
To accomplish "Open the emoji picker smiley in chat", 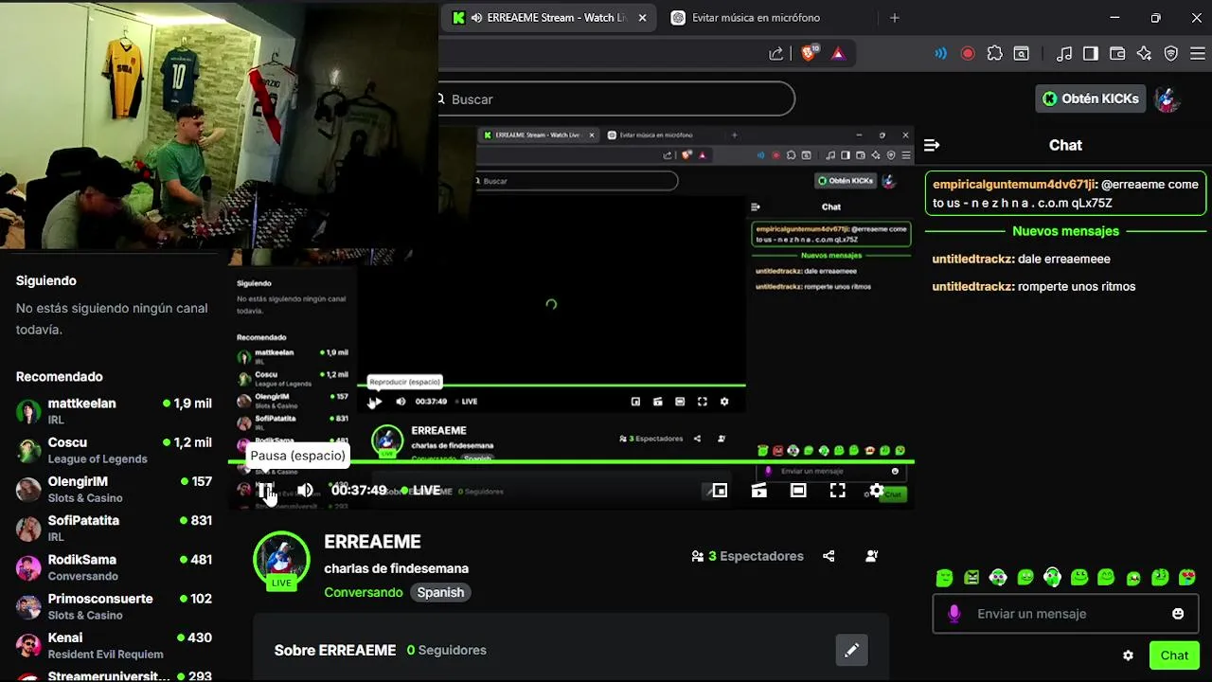I will [1178, 614].
